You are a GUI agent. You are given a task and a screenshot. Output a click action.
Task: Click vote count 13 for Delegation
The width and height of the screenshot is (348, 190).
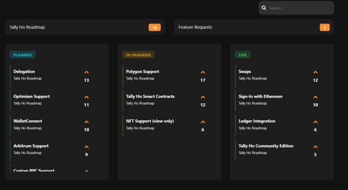coord(86,80)
